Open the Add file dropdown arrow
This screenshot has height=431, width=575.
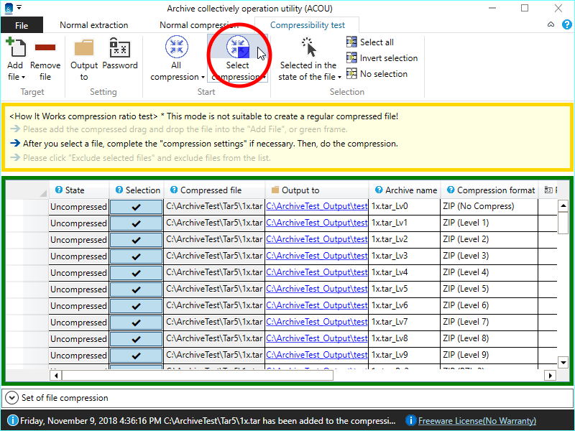(24, 77)
